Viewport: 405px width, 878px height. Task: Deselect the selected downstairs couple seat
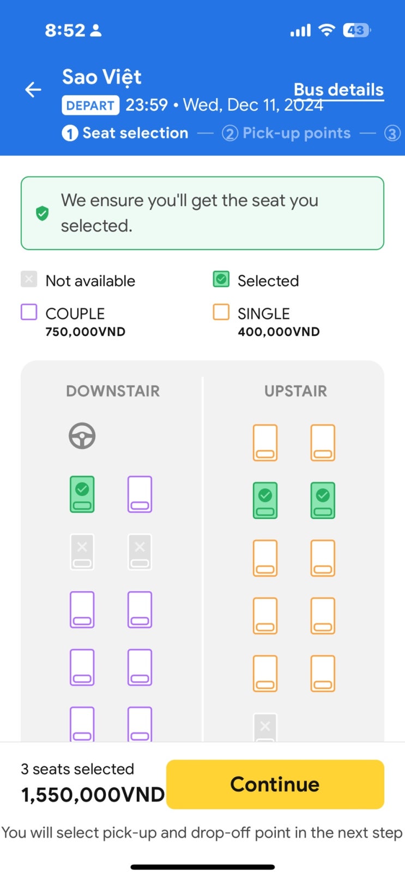tap(82, 494)
